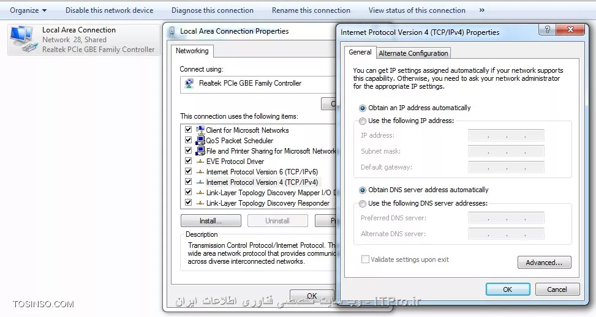Select Obtain an IP address automatically
Screen dimensions: 596x317
[x=363, y=108]
